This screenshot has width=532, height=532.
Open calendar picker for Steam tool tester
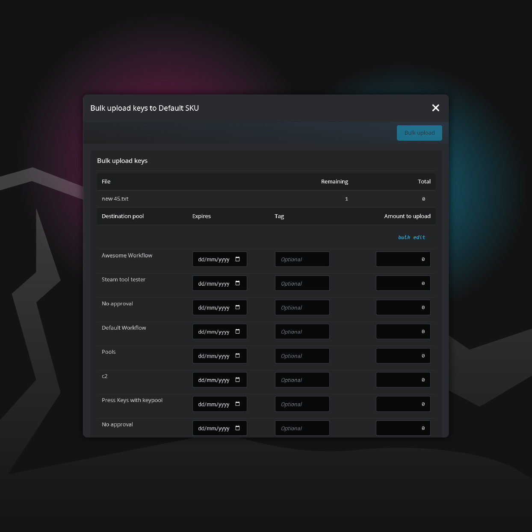(x=238, y=283)
